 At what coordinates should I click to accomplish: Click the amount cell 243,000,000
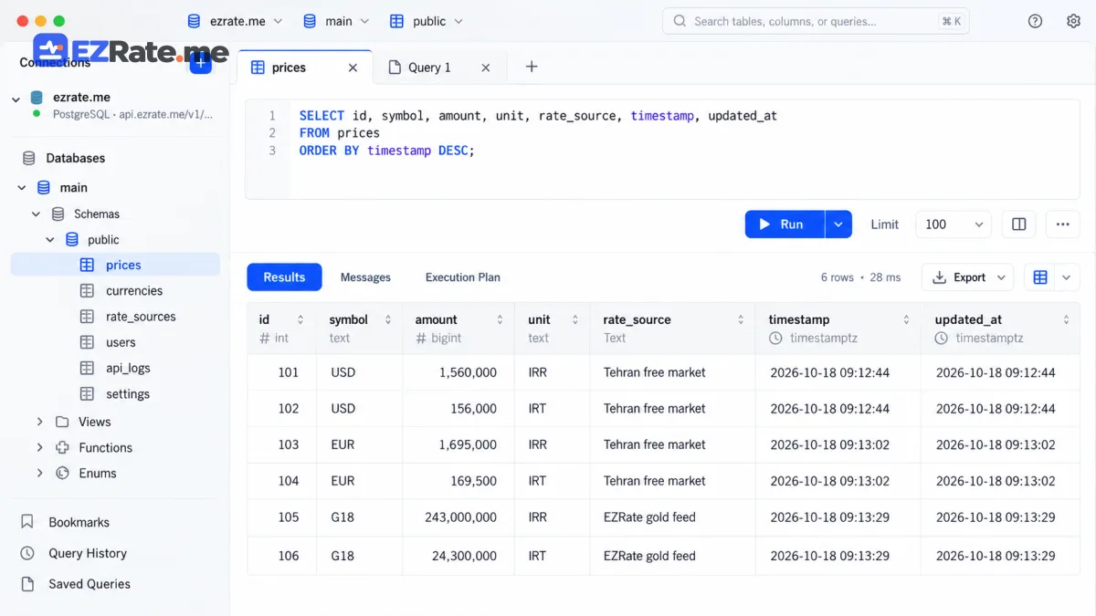460,517
